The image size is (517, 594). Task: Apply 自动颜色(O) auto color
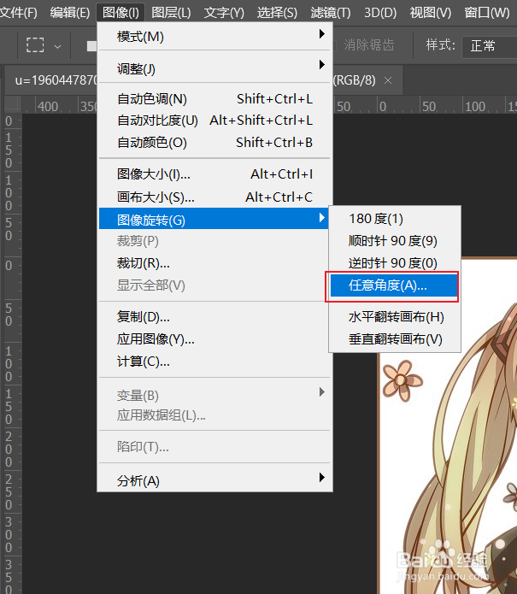pos(214,143)
